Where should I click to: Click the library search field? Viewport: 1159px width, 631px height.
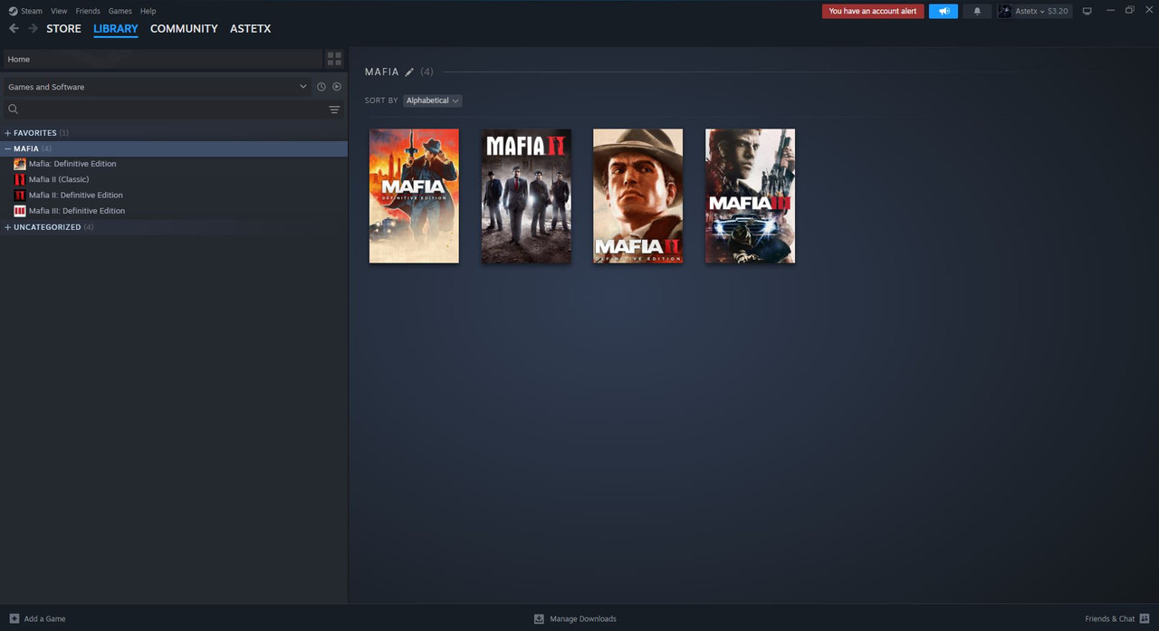(172, 110)
